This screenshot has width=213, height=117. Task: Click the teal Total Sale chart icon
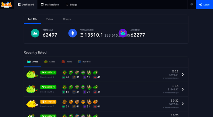click(35, 33)
